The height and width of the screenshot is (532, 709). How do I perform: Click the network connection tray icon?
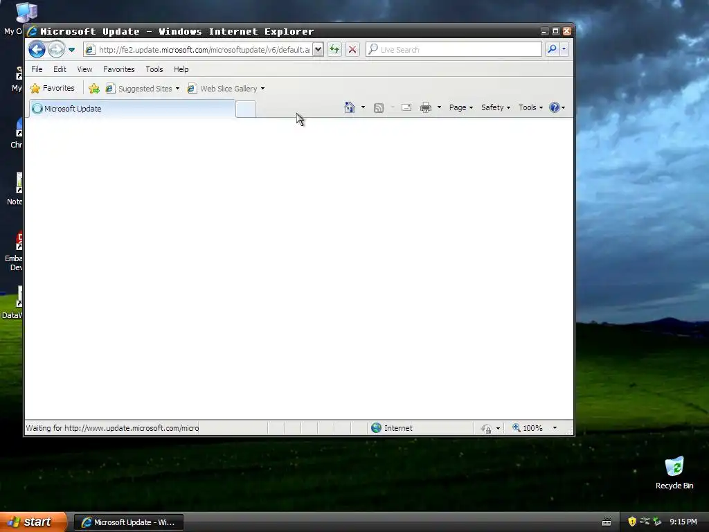coord(645,522)
